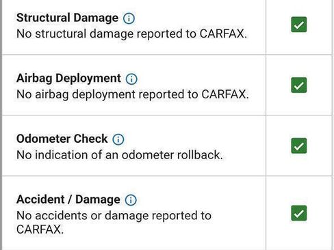Click "No structural damage reported" text
The width and height of the screenshot is (334, 250).
coord(101,34)
